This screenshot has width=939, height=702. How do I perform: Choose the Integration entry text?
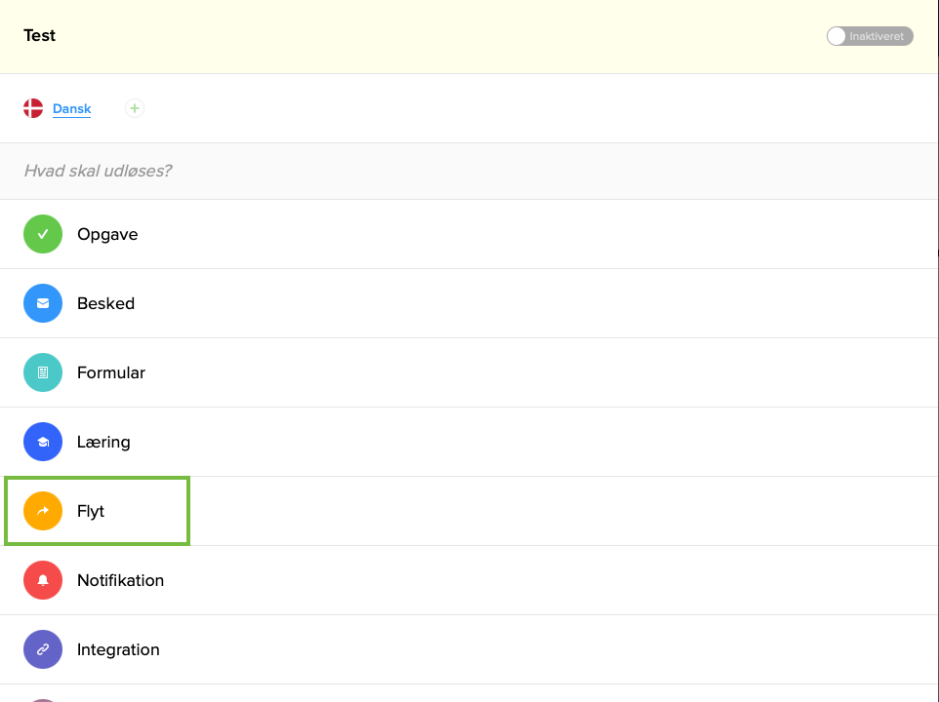point(118,649)
